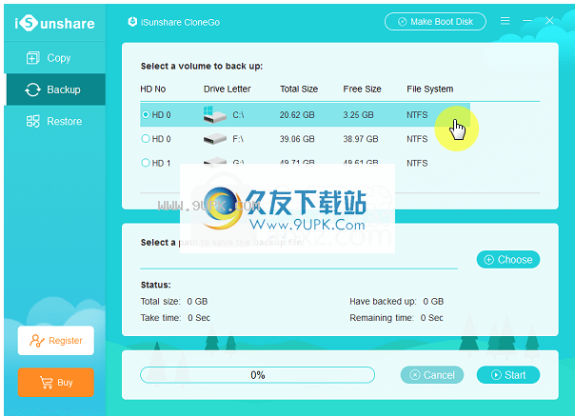Image resolution: width=575 pixels, height=417 pixels.
Task: Click the 0% progress bar
Action: [257, 375]
